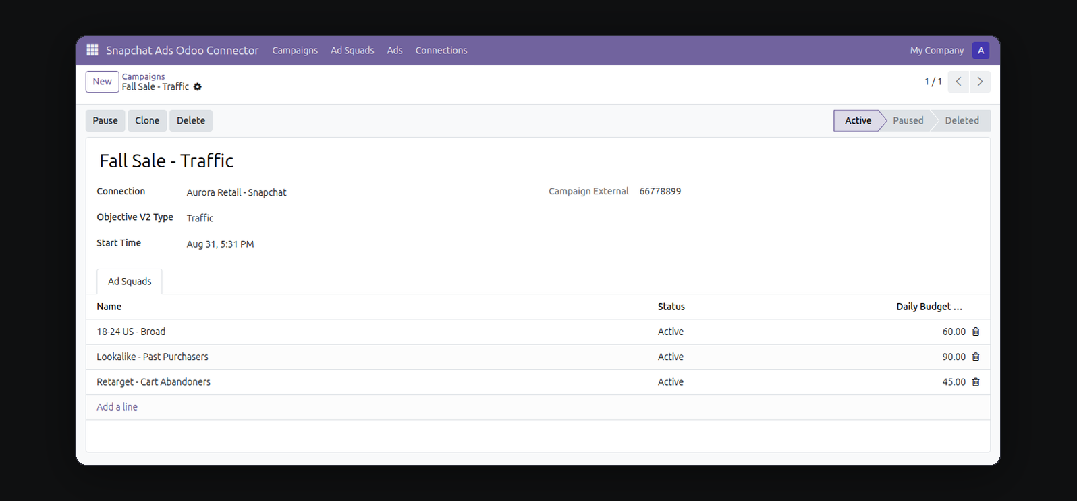Go to the previous record arrow
The width and height of the screenshot is (1077, 501).
(958, 82)
